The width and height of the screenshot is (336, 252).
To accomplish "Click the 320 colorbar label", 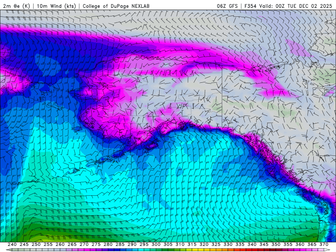I will pos(204,244).
